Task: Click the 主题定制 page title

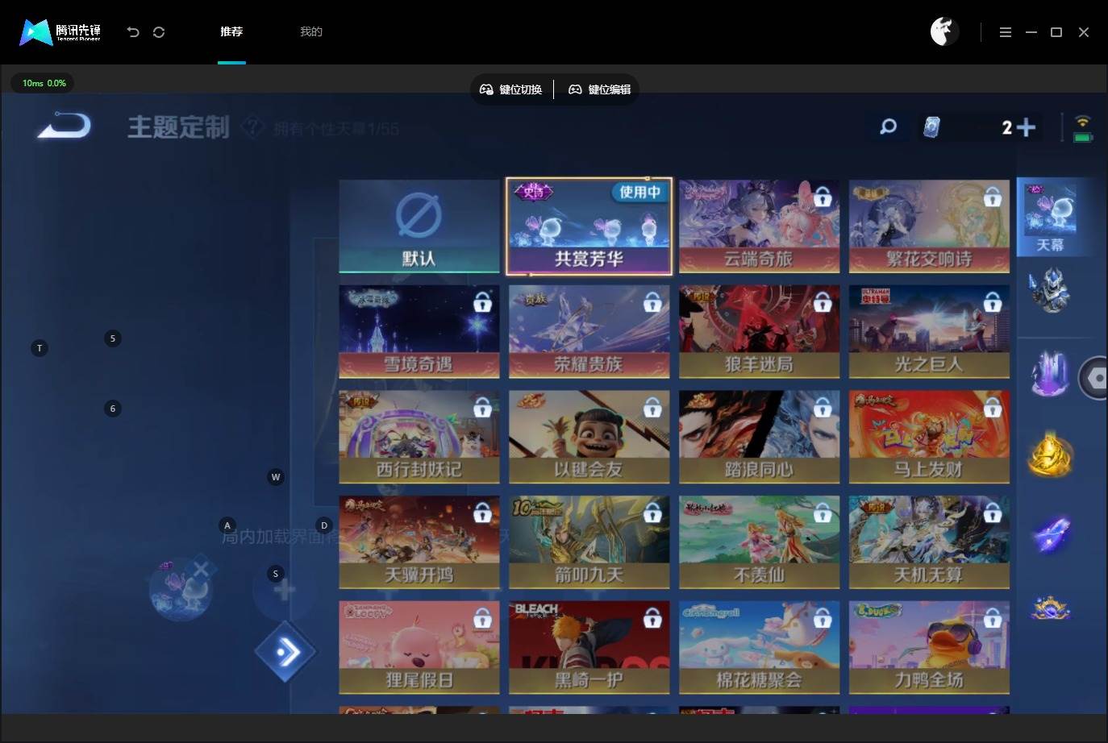Action: pos(178,127)
